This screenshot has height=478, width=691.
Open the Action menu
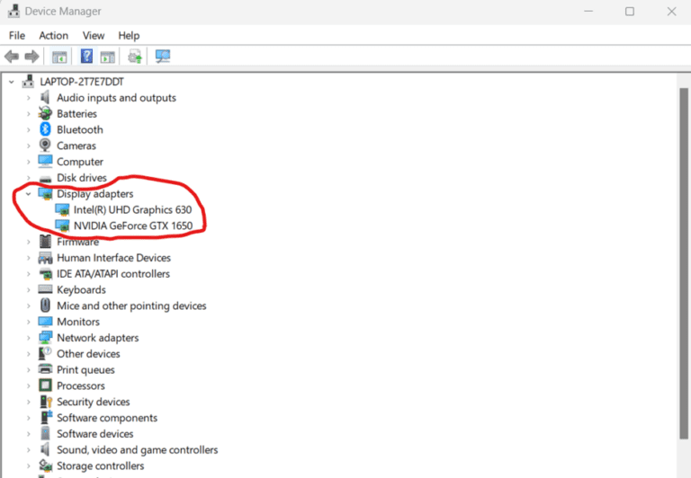[x=53, y=35]
